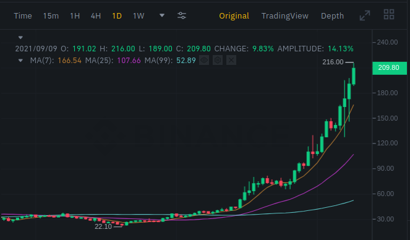Switch to the 4H interval
410x240 pixels.
point(96,16)
